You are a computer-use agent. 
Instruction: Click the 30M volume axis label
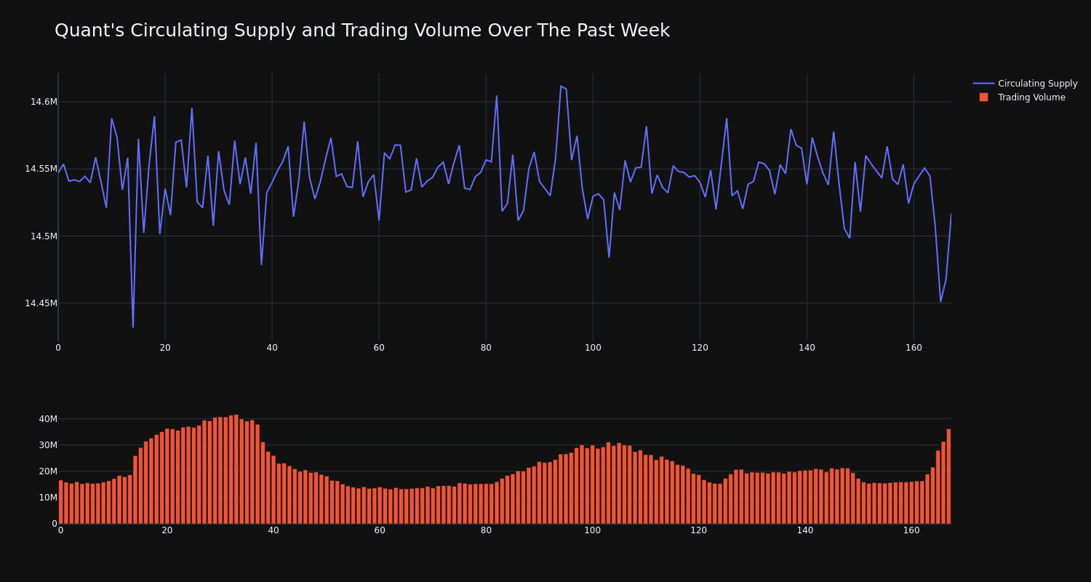[x=48, y=445]
